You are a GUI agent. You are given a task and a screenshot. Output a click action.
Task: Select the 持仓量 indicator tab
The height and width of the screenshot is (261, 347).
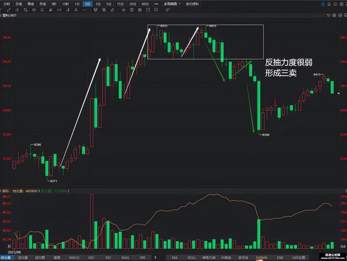(6, 257)
